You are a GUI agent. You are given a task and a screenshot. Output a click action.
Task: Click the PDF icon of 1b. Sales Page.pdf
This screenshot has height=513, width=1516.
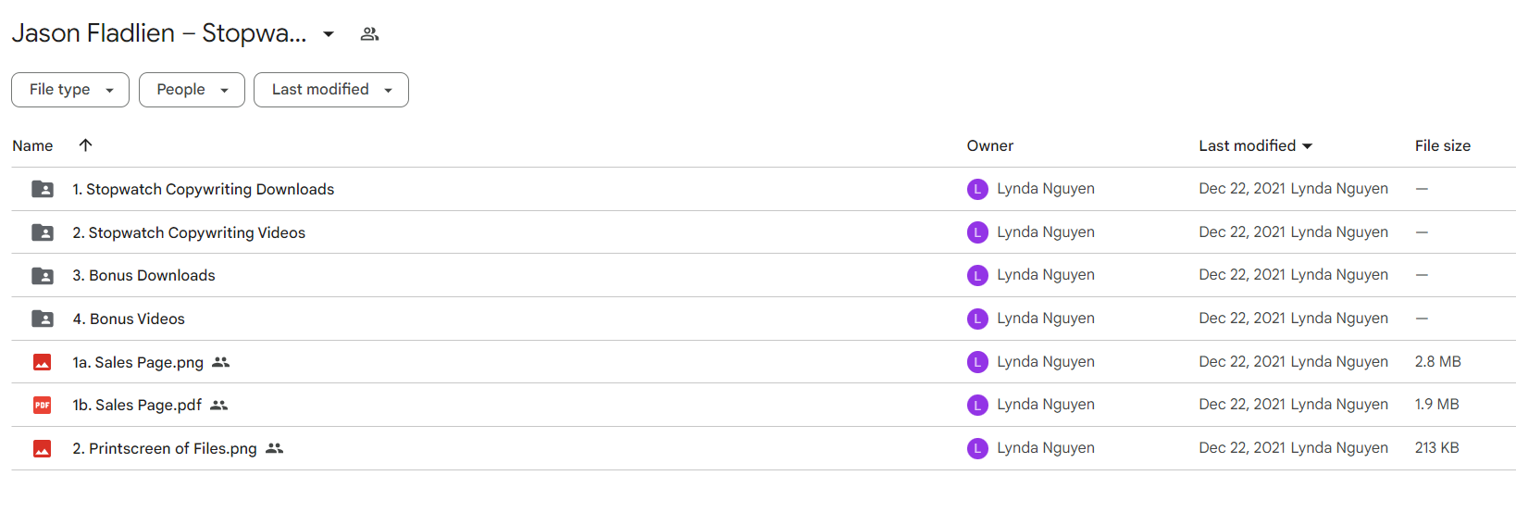(43, 405)
